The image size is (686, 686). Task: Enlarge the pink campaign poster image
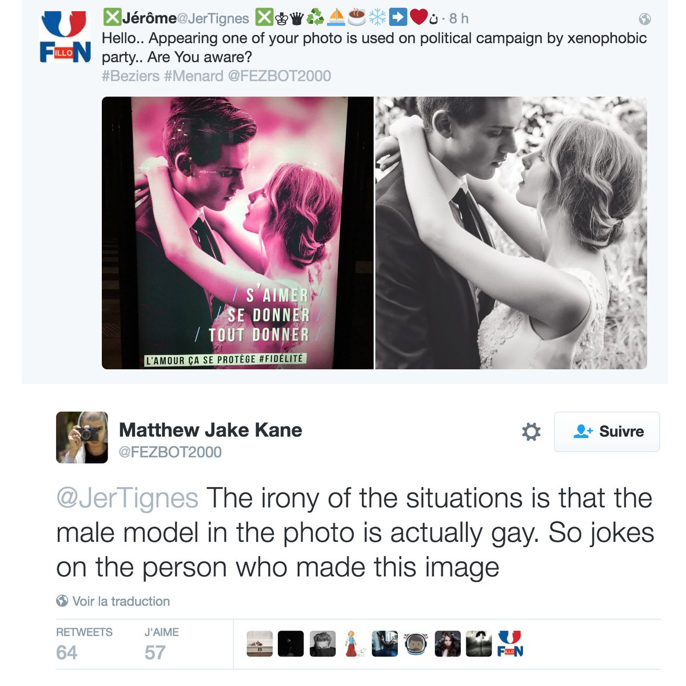[237, 233]
